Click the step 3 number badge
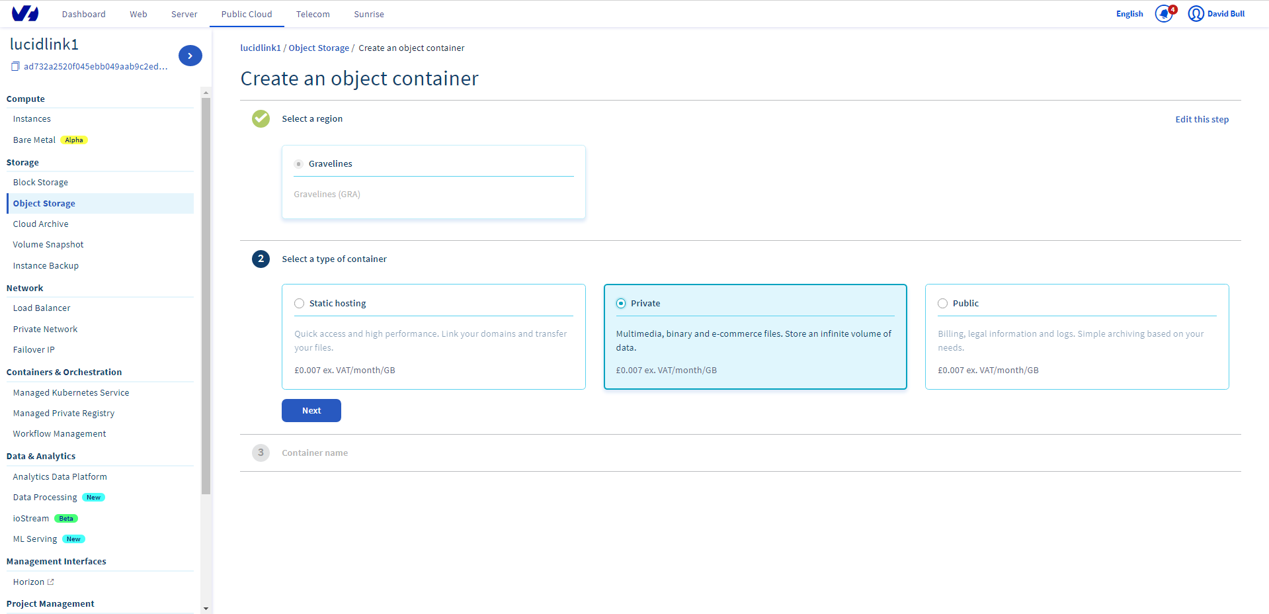Screen dimensions: 1269x614 pyautogui.click(x=261, y=453)
